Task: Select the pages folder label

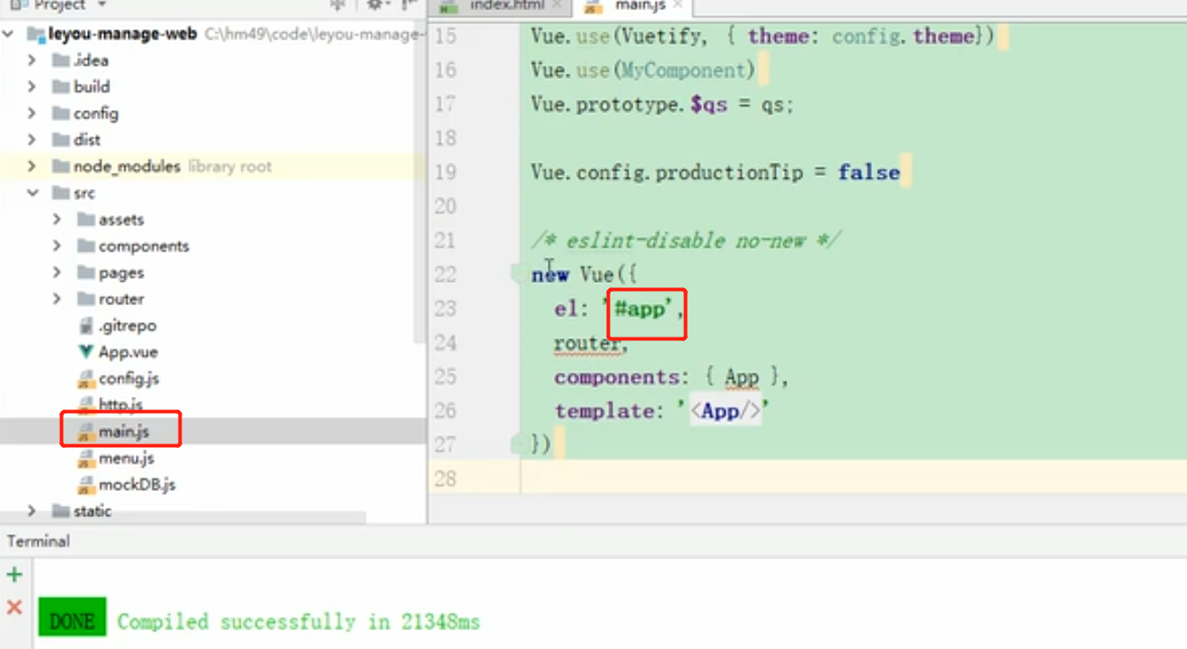Action: click(121, 272)
